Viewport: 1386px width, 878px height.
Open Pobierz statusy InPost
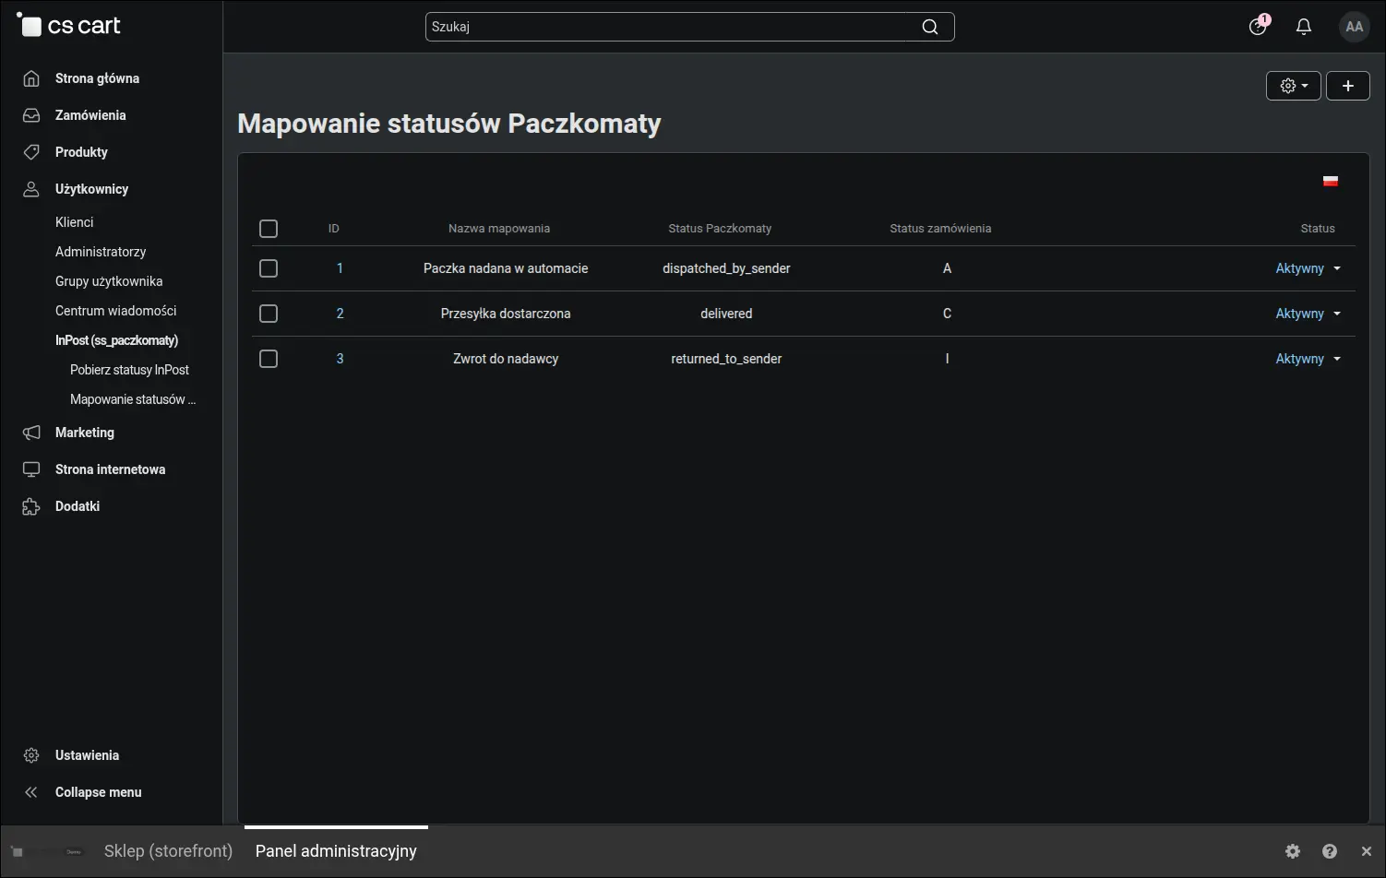[x=129, y=370]
